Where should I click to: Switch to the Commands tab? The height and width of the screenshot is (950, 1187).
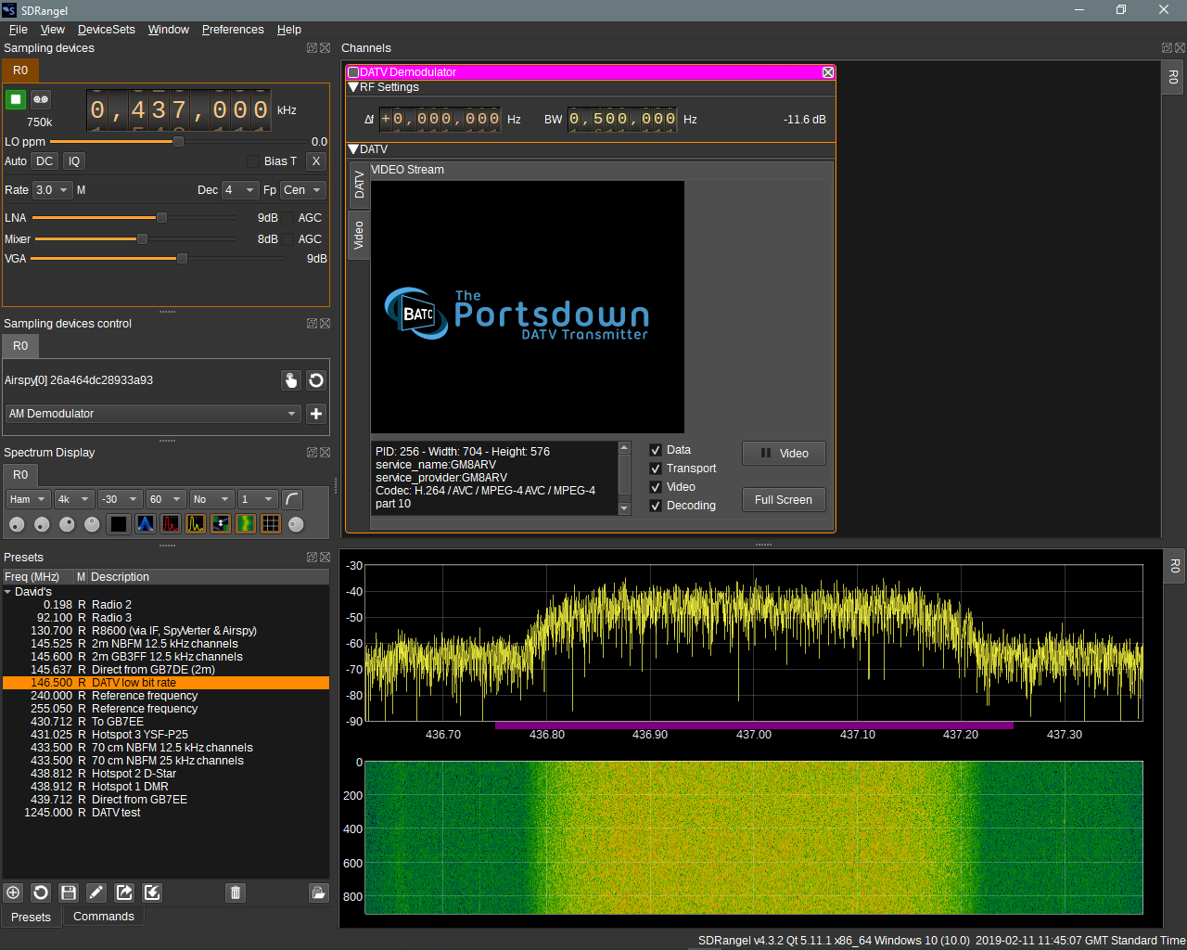coord(104,917)
